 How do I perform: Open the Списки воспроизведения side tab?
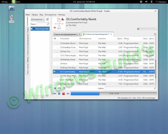[28, 45]
